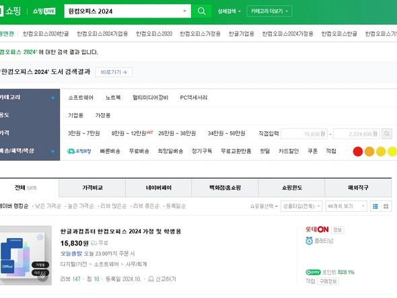Toggle the 핫딜 filter
Screen dimensions: 397x298
pyautogui.click(x=265, y=151)
